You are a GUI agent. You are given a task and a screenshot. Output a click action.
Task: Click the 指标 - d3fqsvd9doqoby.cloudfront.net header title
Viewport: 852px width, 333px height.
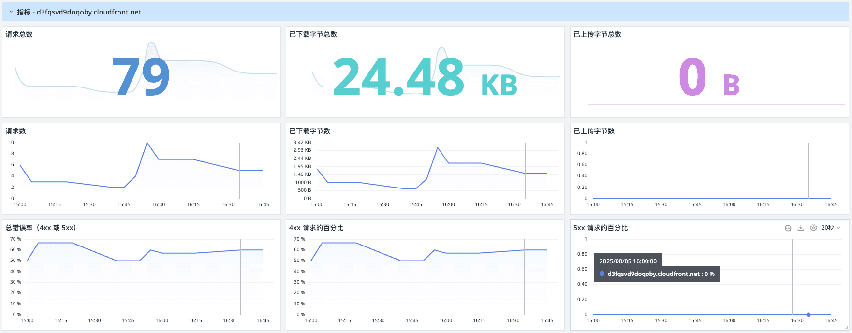(x=79, y=12)
